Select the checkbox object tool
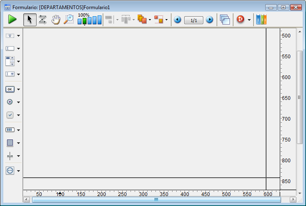This screenshot has height=206, width=306. point(10,115)
